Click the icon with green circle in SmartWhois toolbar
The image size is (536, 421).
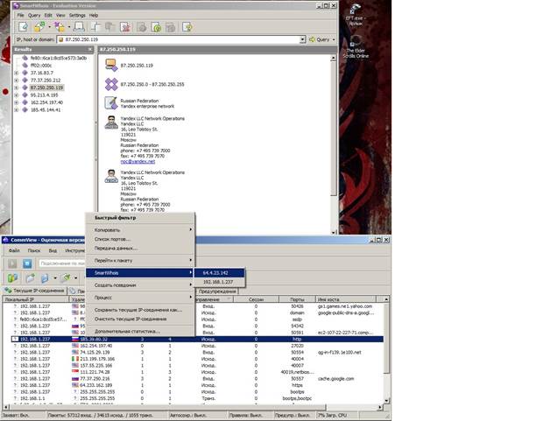(156, 26)
